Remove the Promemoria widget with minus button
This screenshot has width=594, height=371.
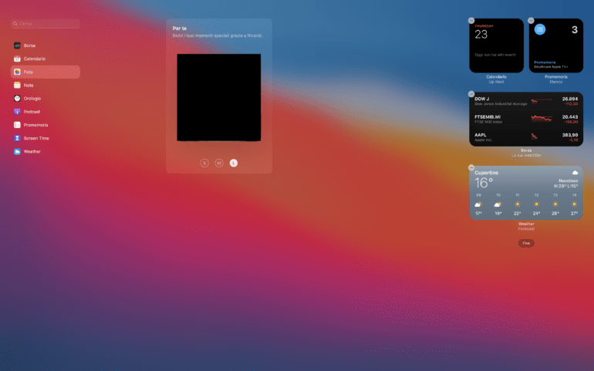[531, 21]
